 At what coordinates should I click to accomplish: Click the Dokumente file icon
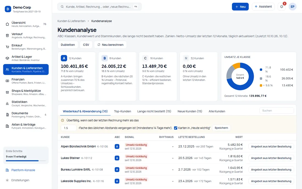(x=7, y=115)
